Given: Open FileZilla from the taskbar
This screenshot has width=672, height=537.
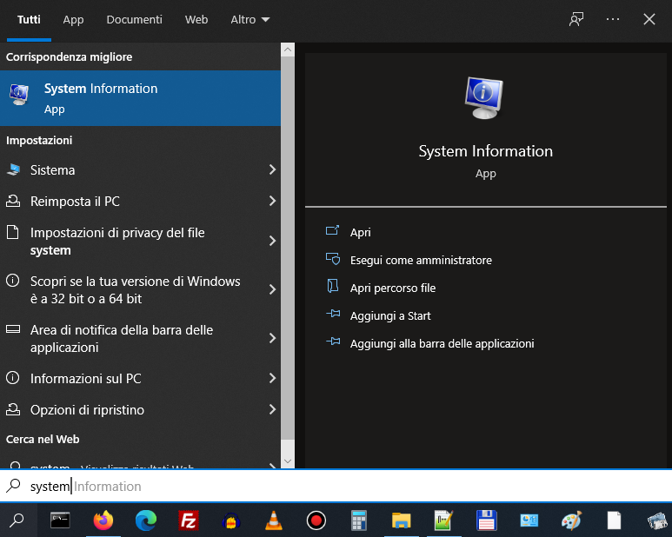Looking at the screenshot, I should [189, 520].
